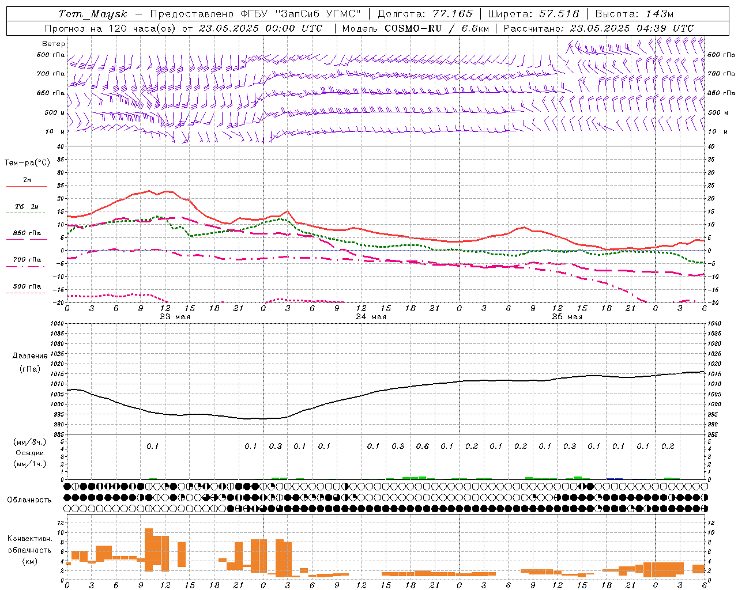Click the "24 мая" date label
This screenshot has height=590, width=738.
(371, 317)
